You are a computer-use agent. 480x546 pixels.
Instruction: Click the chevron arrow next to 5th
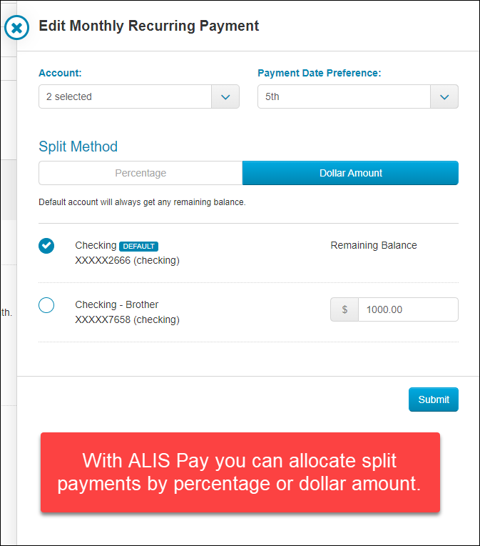point(444,96)
